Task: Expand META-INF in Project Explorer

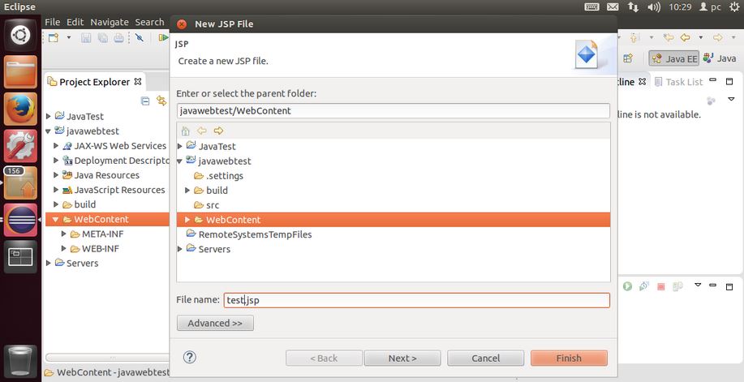Action: 63,234
